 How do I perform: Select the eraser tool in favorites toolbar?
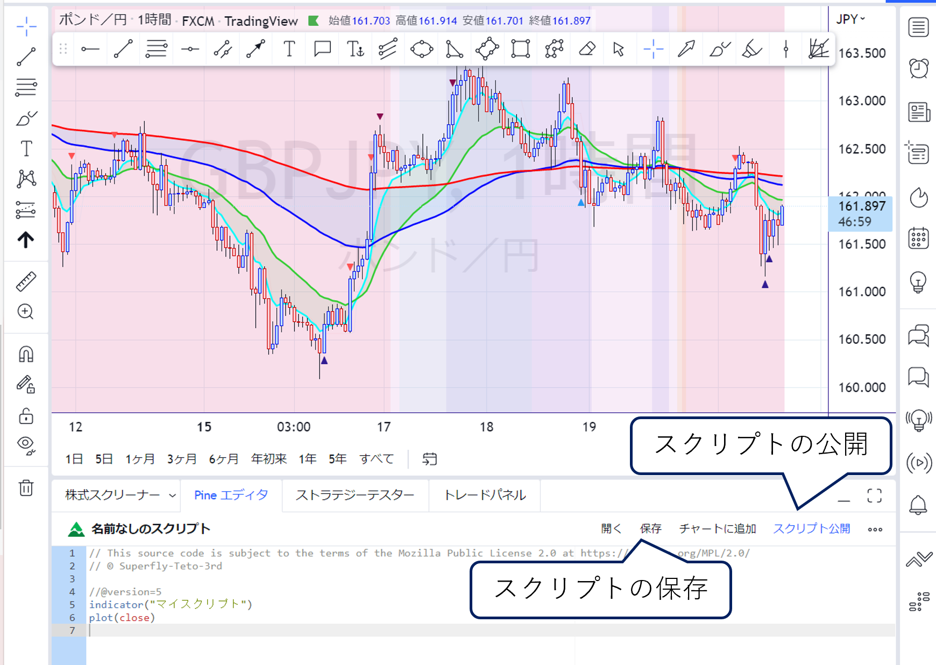tap(587, 49)
